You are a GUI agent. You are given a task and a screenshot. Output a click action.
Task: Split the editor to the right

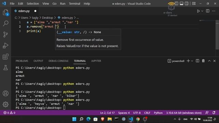(x=208, y=11)
